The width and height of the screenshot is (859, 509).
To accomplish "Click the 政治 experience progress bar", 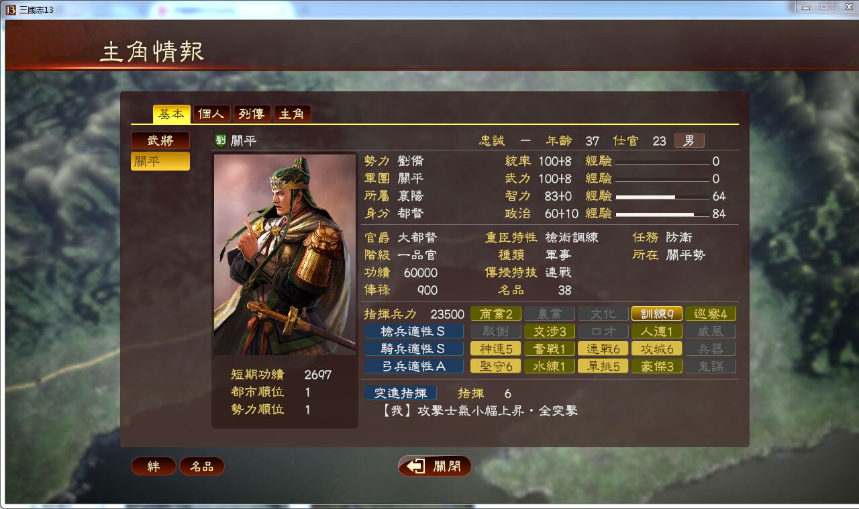I will tap(662, 214).
